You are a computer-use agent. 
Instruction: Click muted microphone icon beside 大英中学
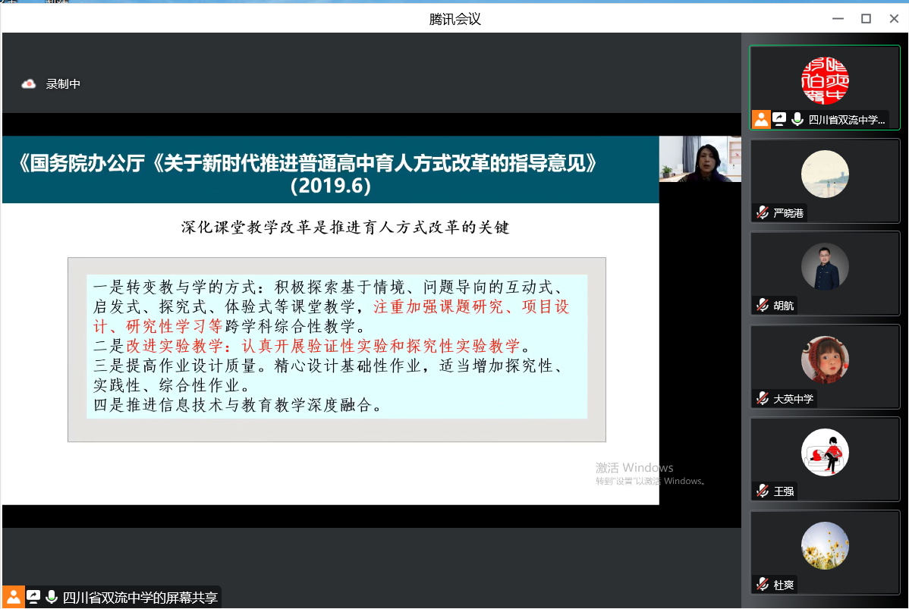click(762, 398)
